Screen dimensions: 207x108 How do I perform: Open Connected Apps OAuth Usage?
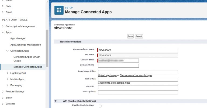(x=27, y=59)
